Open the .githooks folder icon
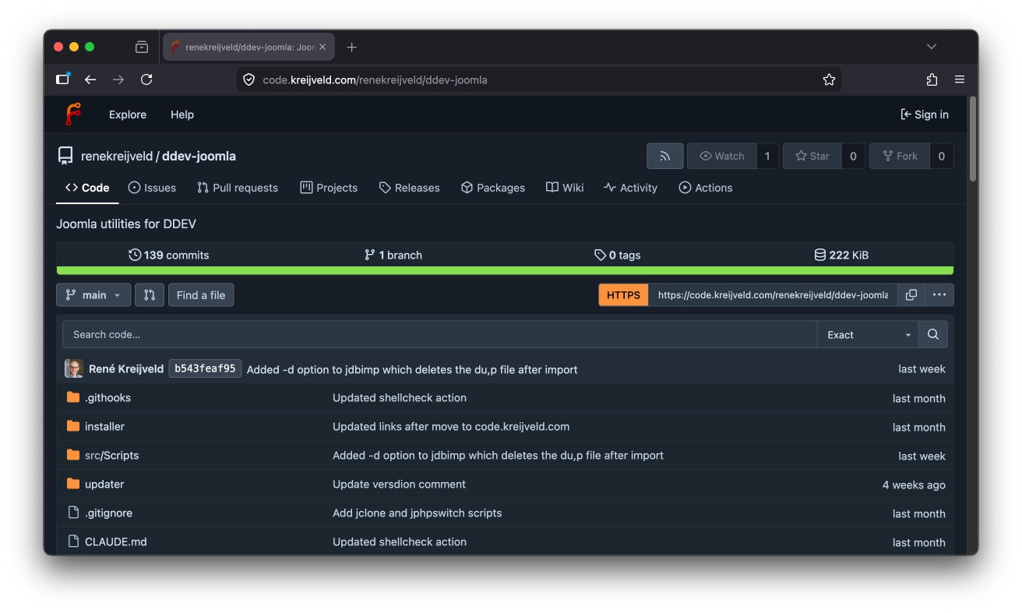1022x613 pixels. coord(73,397)
